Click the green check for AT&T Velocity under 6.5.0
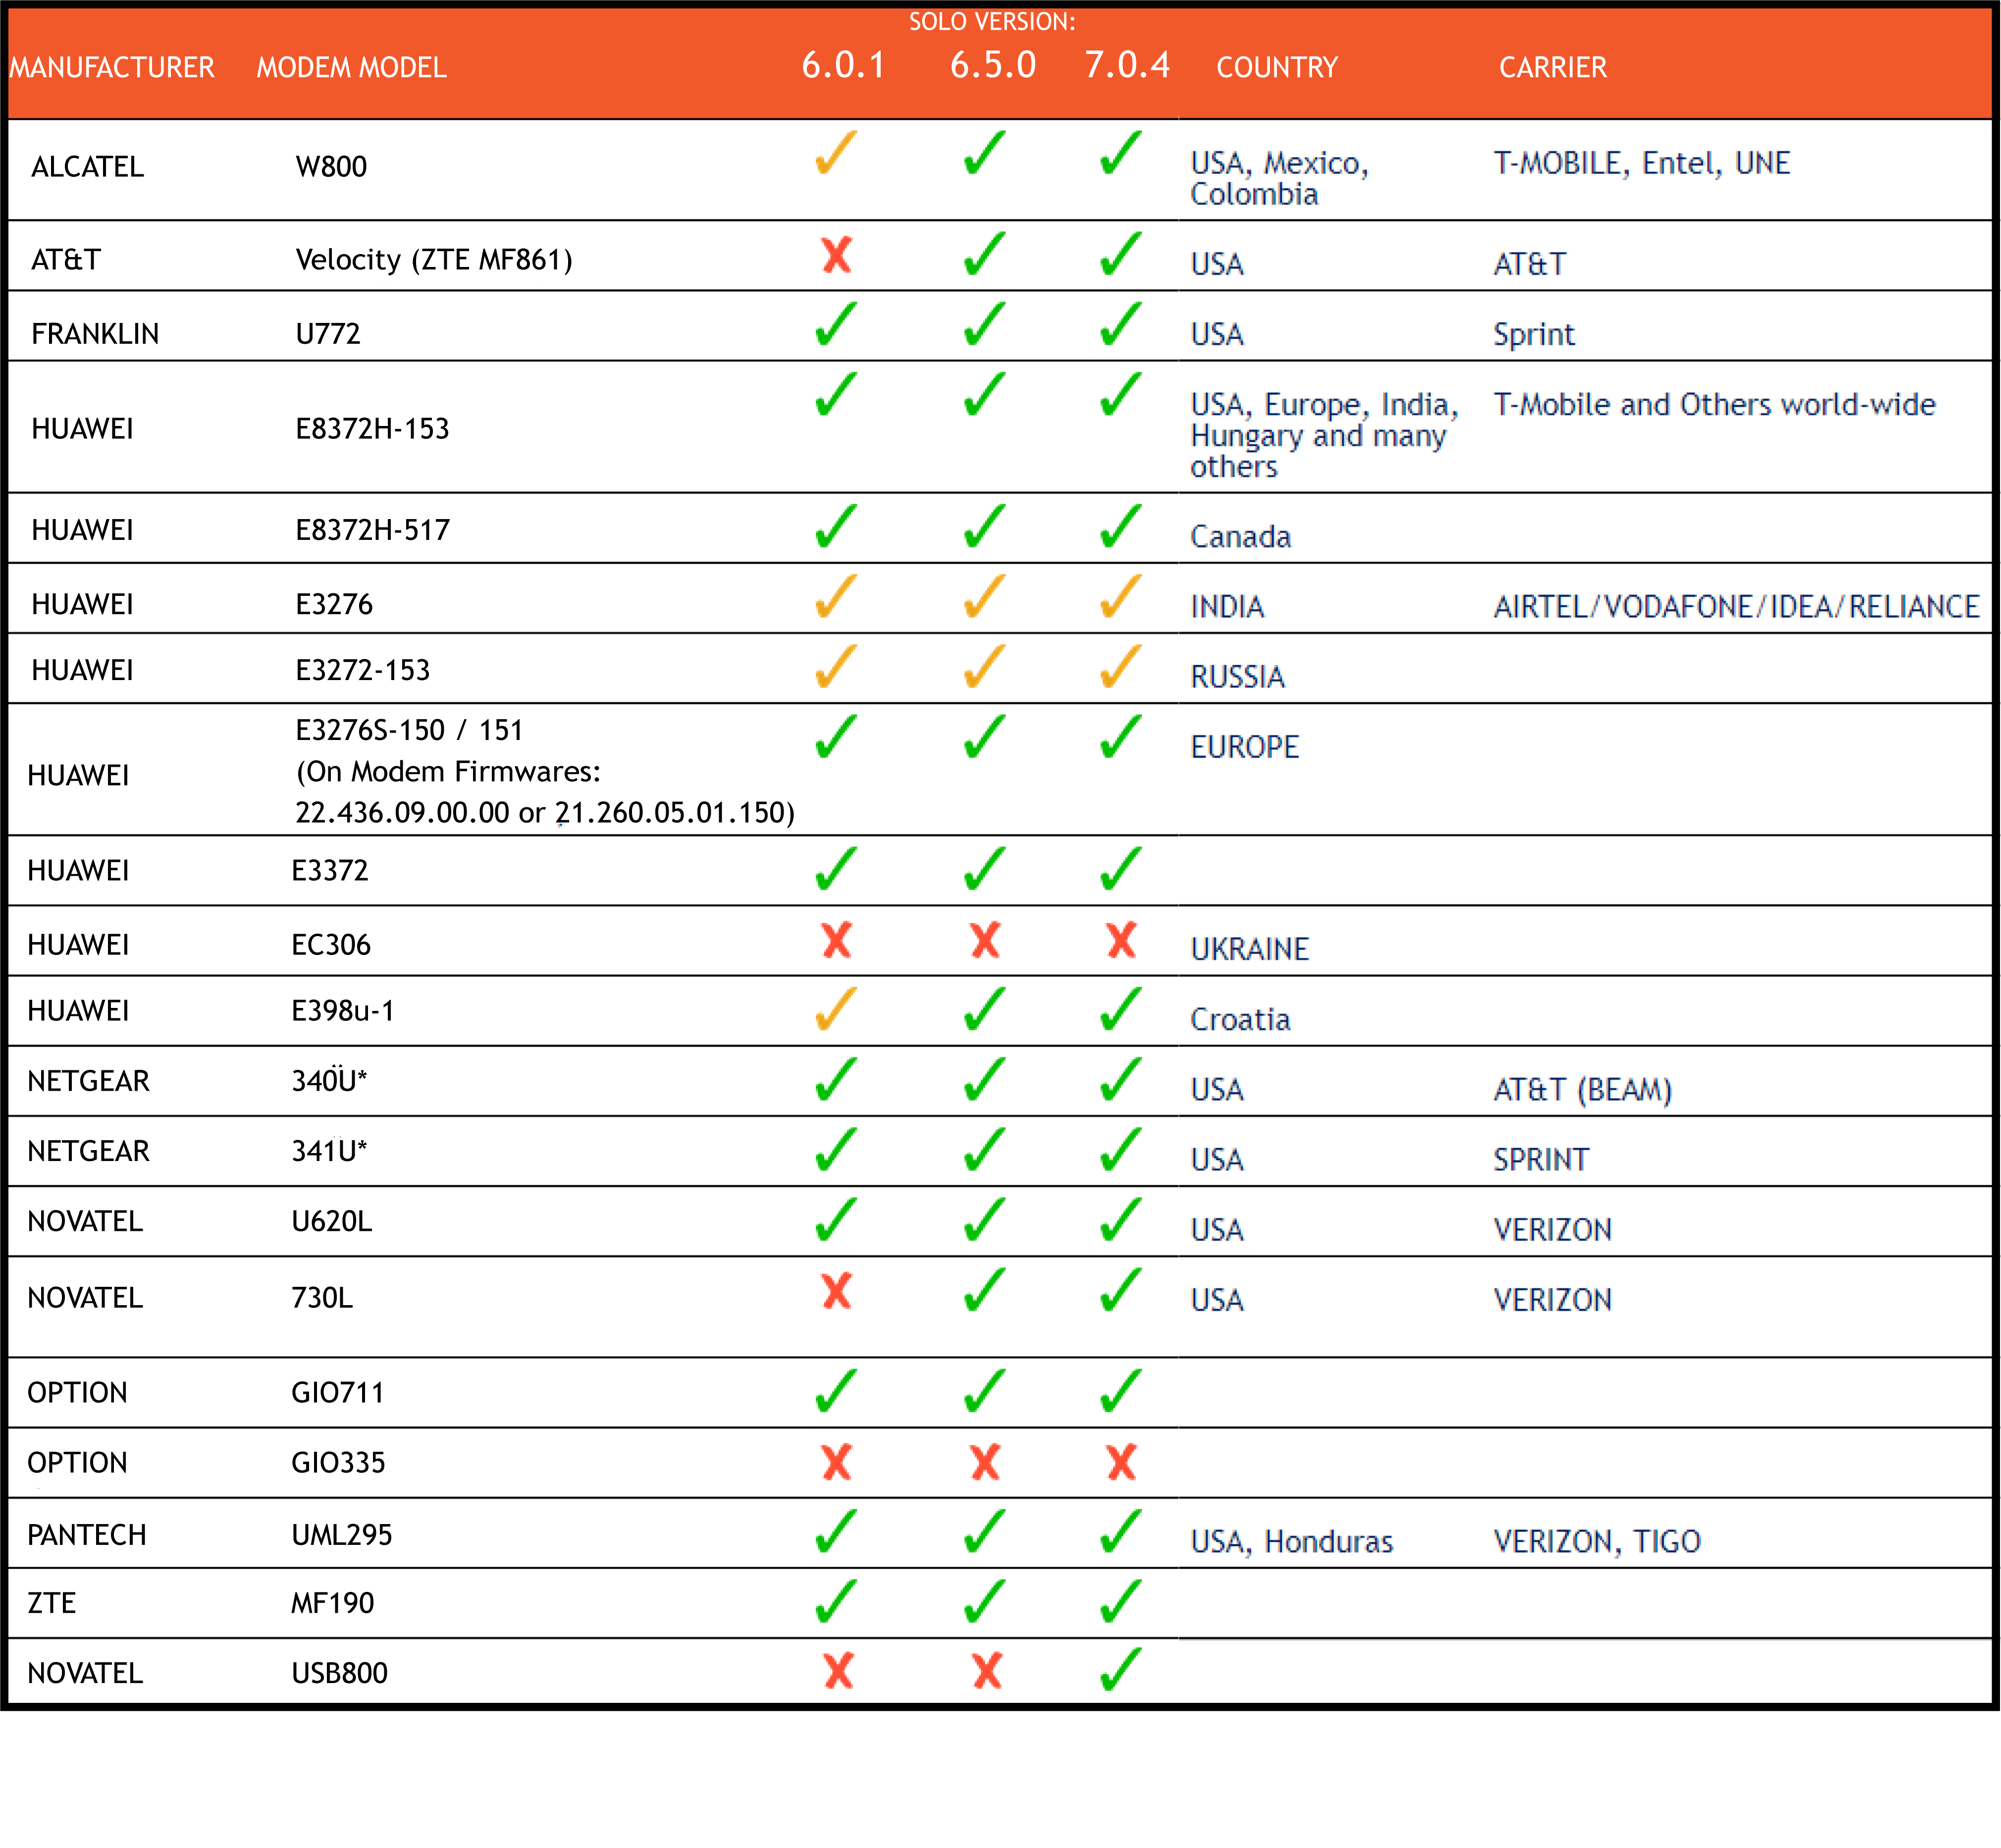The image size is (2001, 1848). (984, 254)
